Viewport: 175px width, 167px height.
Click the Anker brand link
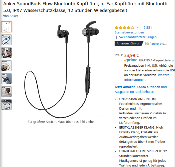tap(14, 16)
